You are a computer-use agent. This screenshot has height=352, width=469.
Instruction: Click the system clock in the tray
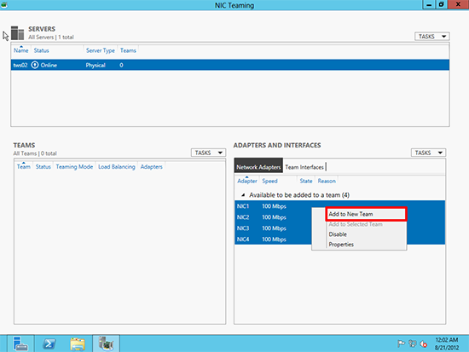[x=447, y=343]
